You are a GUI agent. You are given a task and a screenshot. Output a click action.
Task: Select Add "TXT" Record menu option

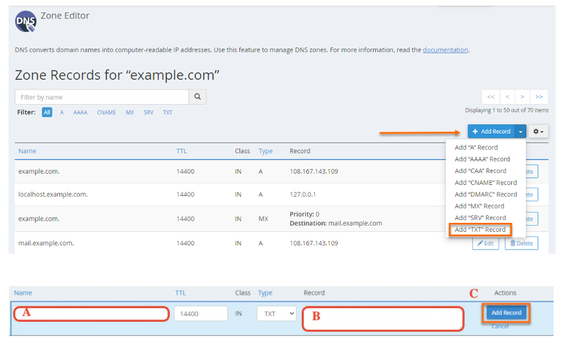pyautogui.click(x=480, y=230)
